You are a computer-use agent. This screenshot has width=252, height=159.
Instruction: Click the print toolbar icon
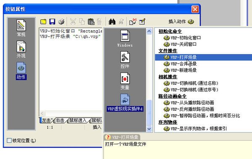(x=61, y=22)
